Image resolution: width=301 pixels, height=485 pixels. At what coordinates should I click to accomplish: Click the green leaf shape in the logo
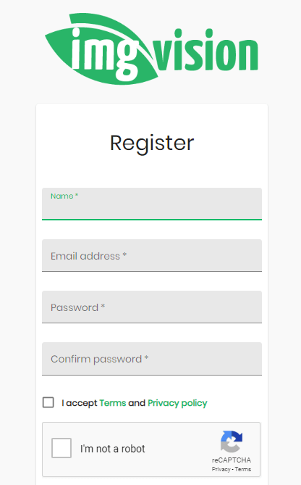click(x=102, y=49)
